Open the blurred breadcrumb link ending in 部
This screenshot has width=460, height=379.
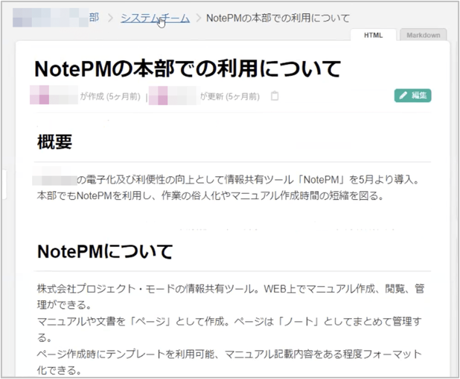point(56,18)
